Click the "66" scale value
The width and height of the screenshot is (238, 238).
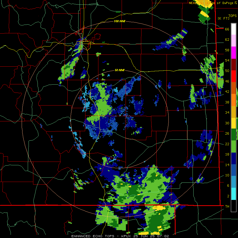click(x=227, y=29)
